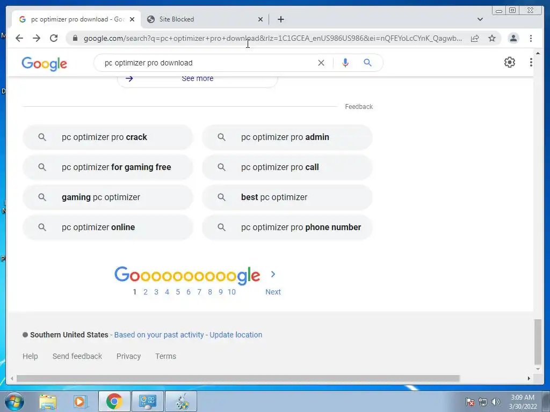
Task: Open results page 8
Action: coord(210,292)
